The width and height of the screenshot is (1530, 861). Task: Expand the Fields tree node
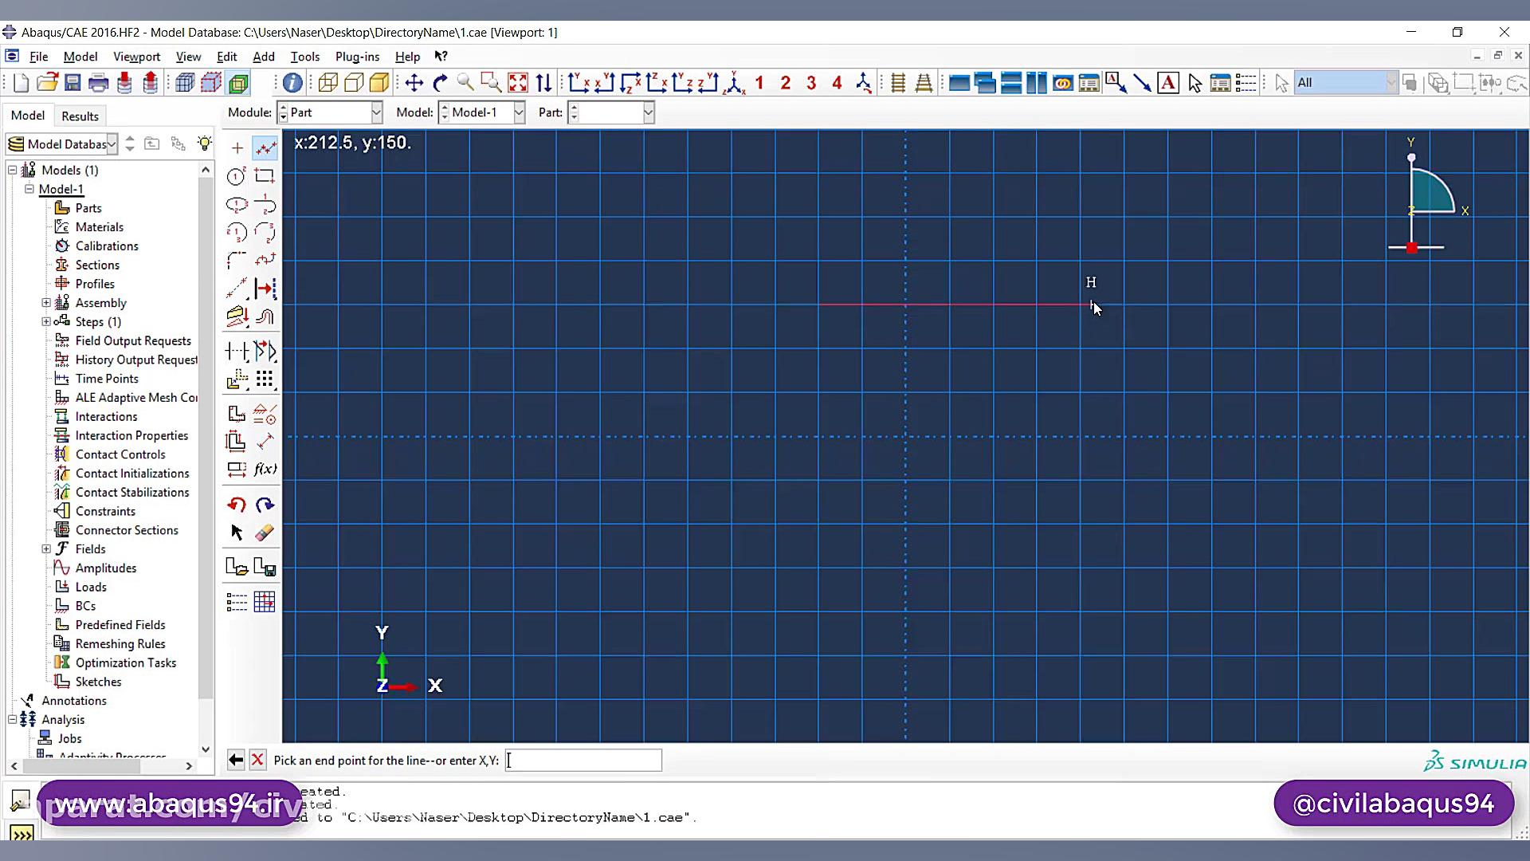pos(46,549)
